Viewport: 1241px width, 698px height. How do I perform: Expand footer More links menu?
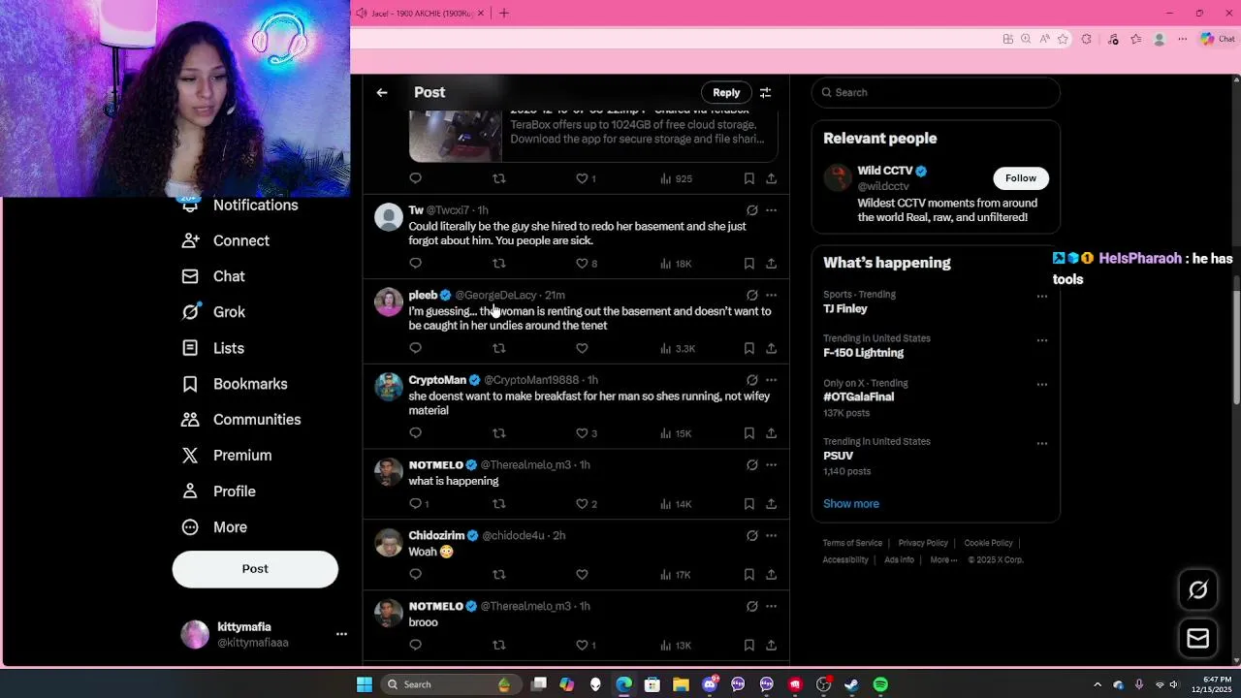point(943,559)
